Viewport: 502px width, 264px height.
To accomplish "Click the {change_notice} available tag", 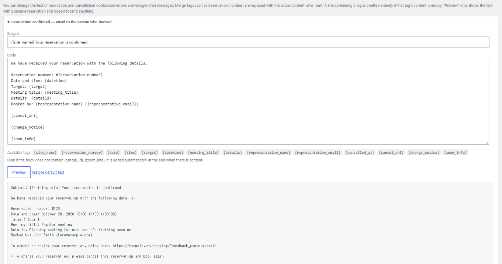I will coord(424,153).
